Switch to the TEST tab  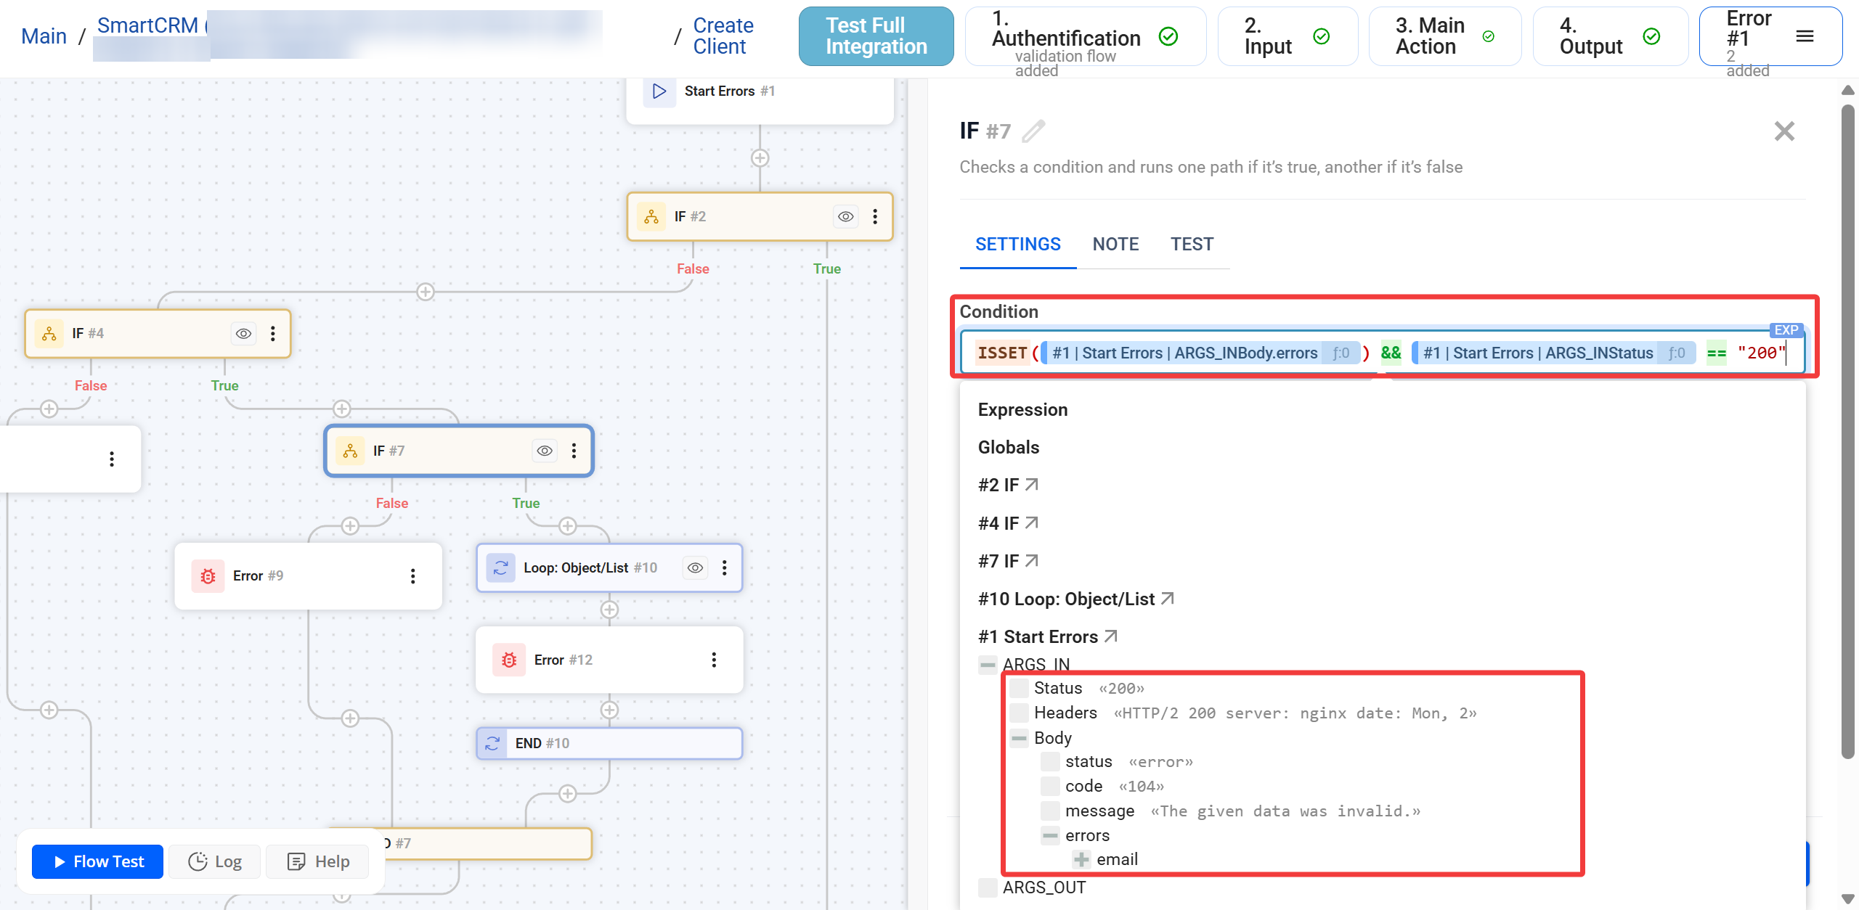click(x=1192, y=245)
